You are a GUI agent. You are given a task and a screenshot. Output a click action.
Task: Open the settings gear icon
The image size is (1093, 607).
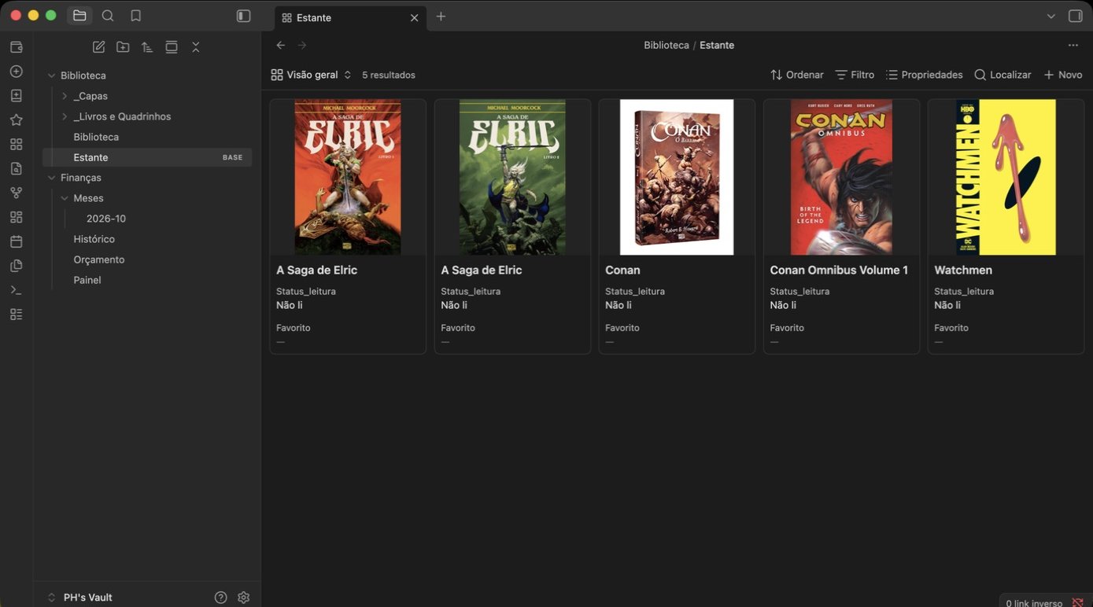(x=244, y=598)
